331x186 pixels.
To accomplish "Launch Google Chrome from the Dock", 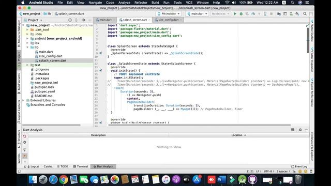I will (x=63, y=180).
